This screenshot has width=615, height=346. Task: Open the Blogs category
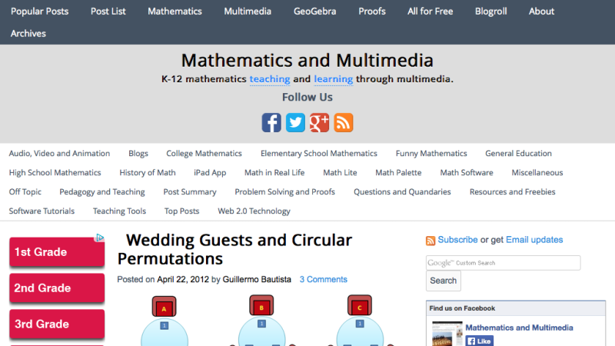(x=138, y=153)
